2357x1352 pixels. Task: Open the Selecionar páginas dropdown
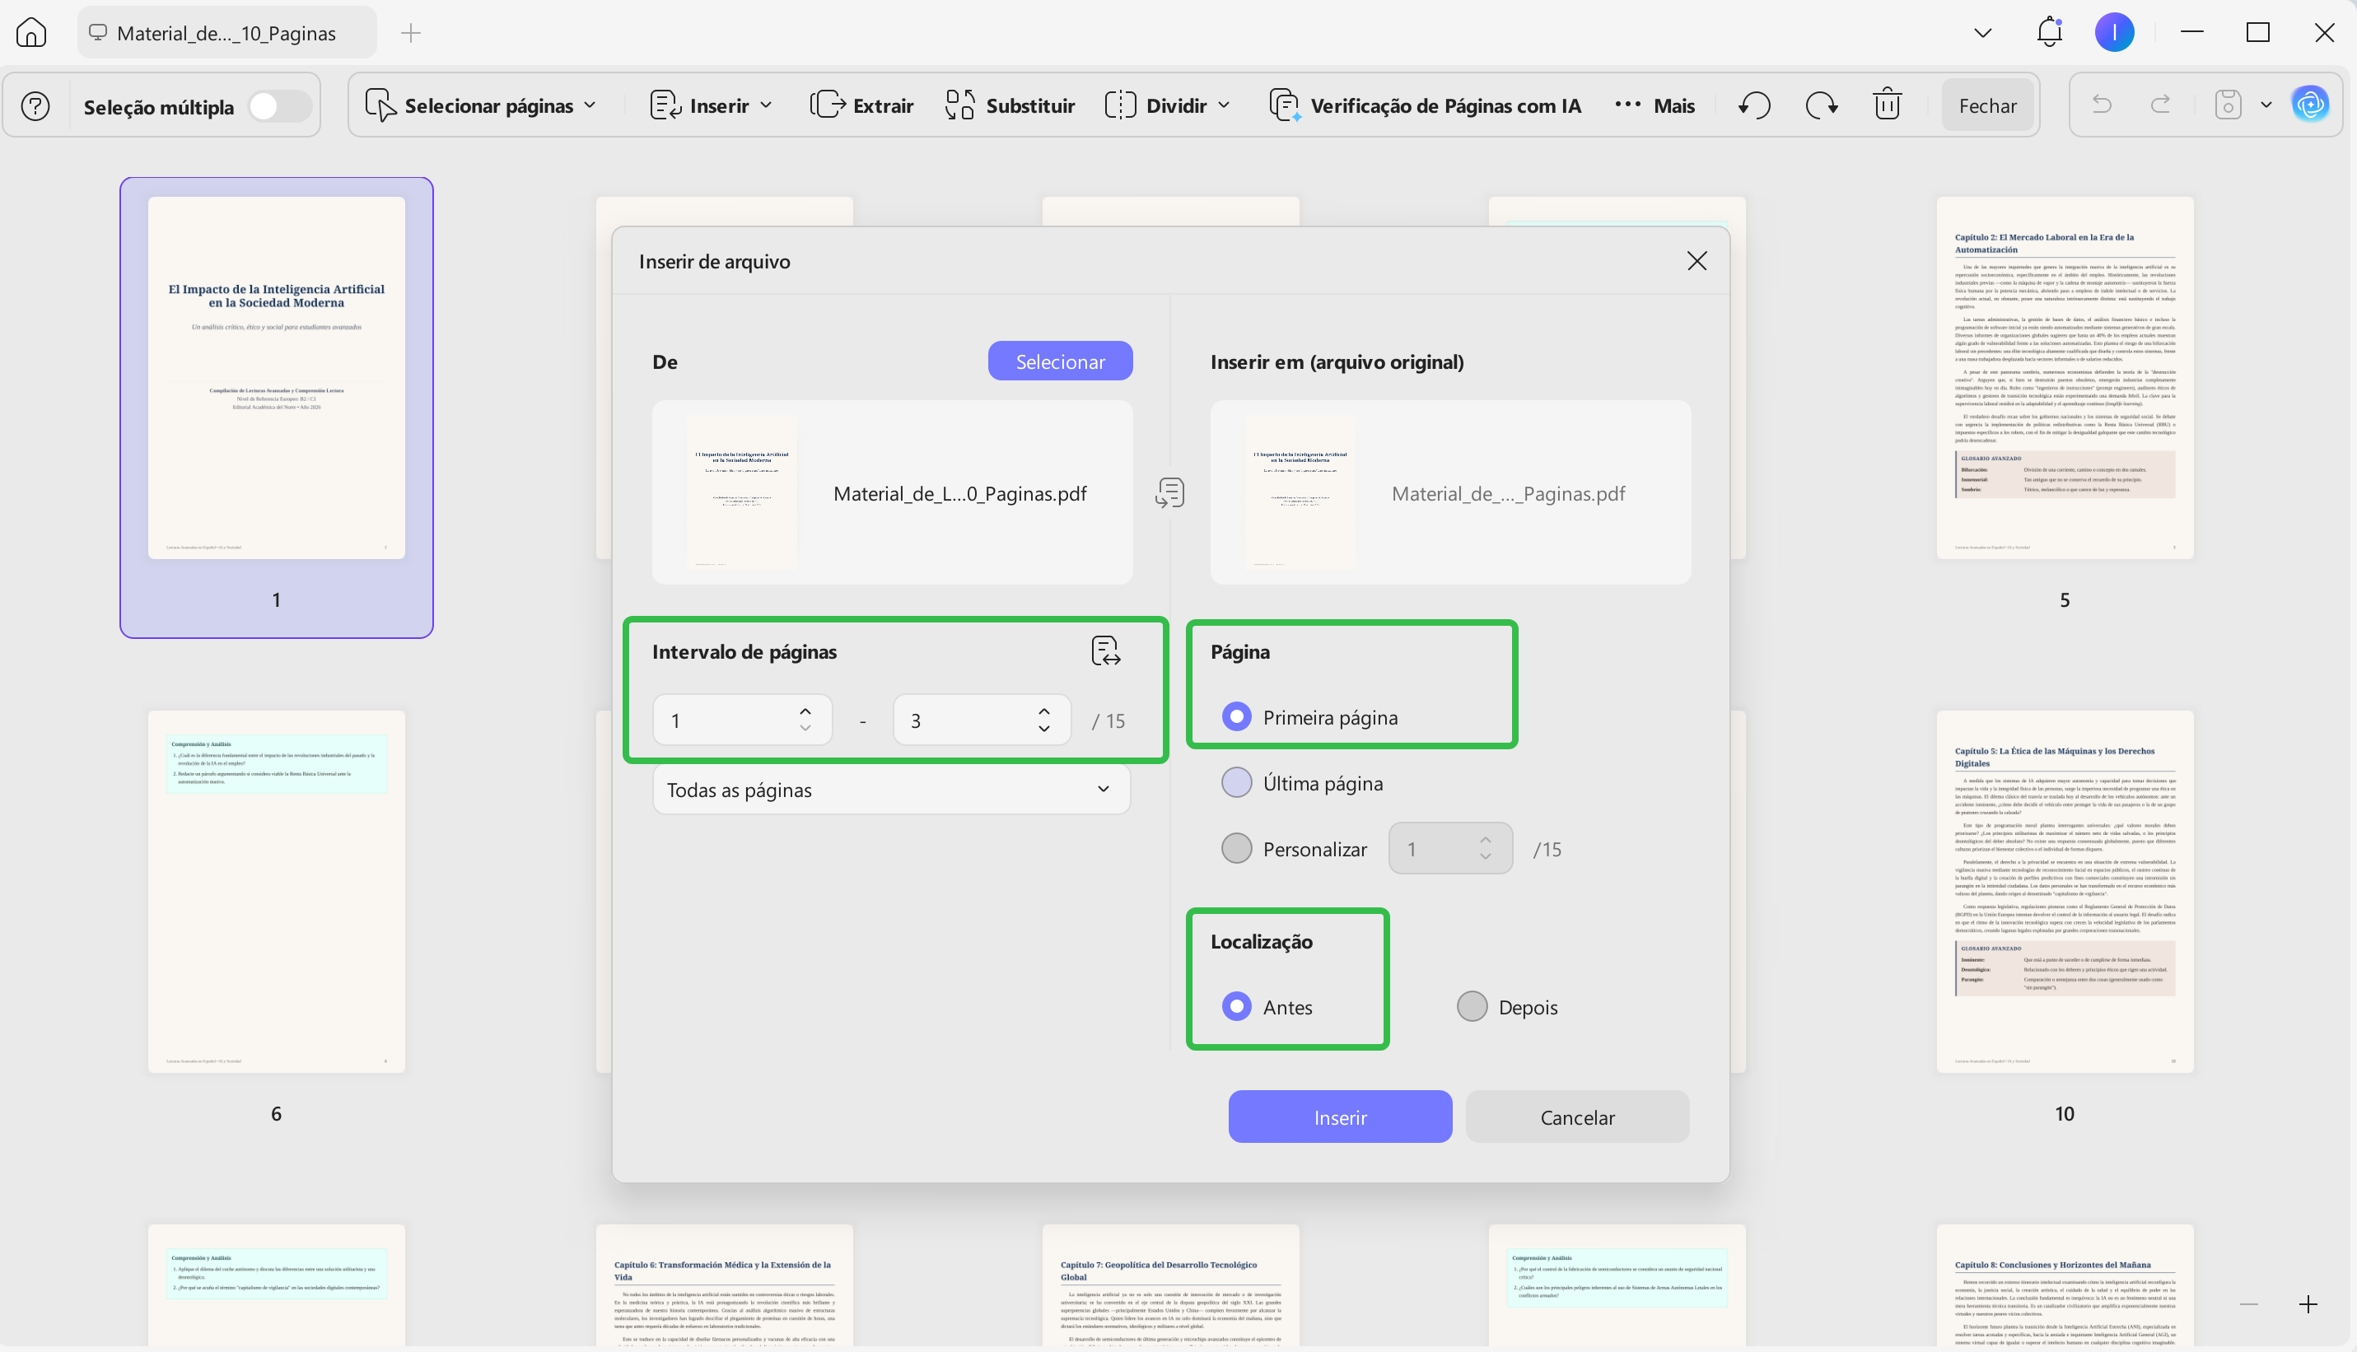click(481, 105)
